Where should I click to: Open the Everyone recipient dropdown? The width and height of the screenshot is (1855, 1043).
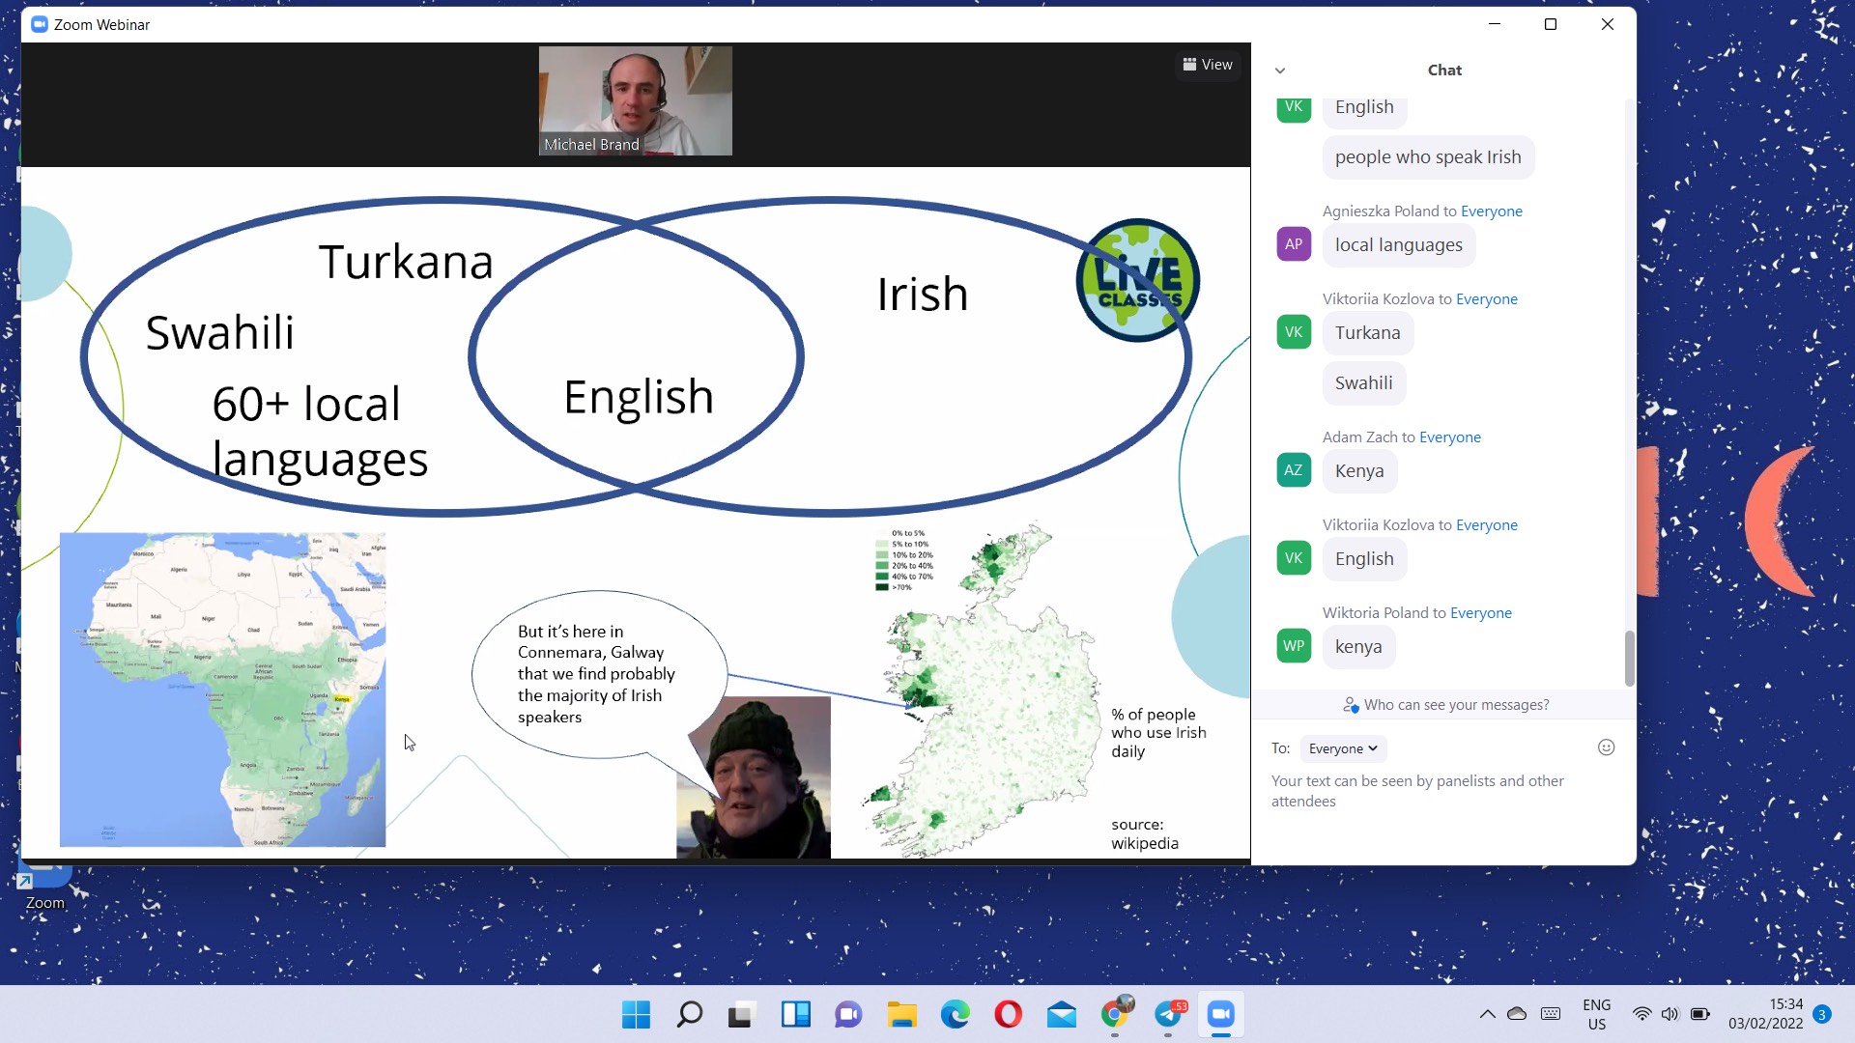pos(1342,748)
